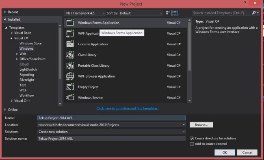Open the .NET Framework 4.5 dropdown

85,13
